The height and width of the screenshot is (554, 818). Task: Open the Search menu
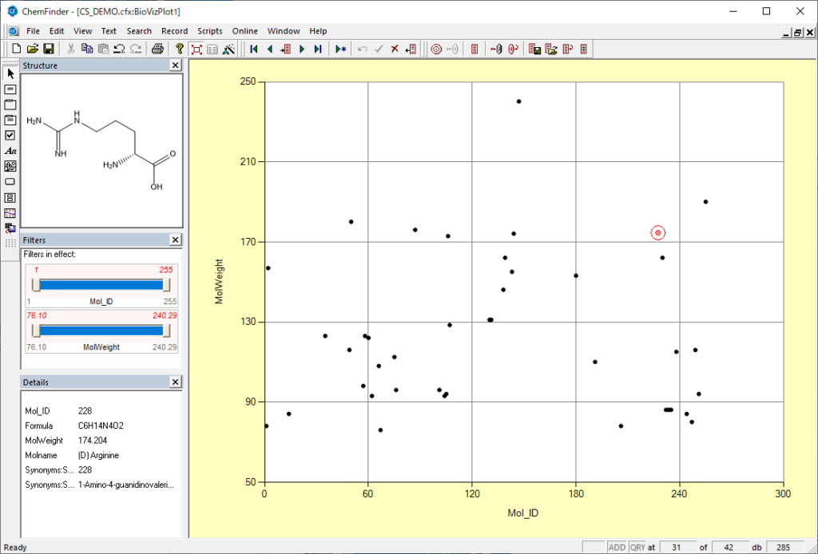coord(139,31)
